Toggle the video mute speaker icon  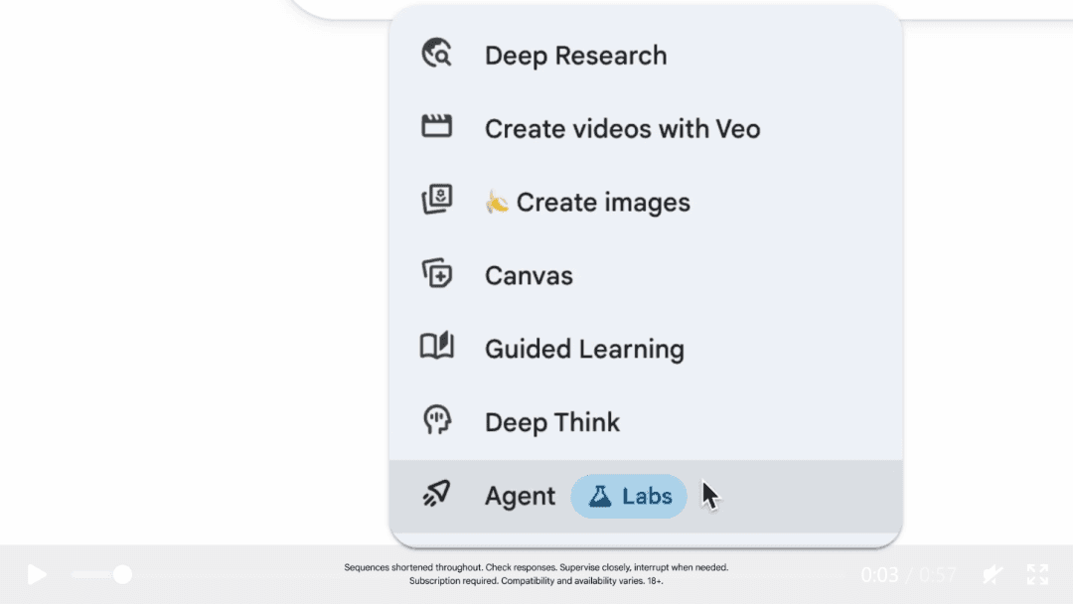pyautogui.click(x=992, y=574)
